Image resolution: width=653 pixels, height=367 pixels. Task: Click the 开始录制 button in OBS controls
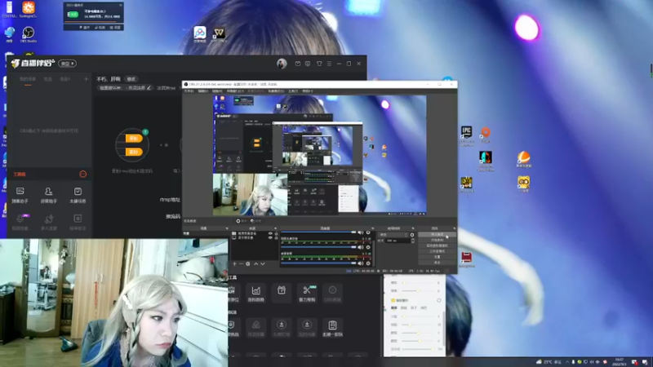(437, 240)
